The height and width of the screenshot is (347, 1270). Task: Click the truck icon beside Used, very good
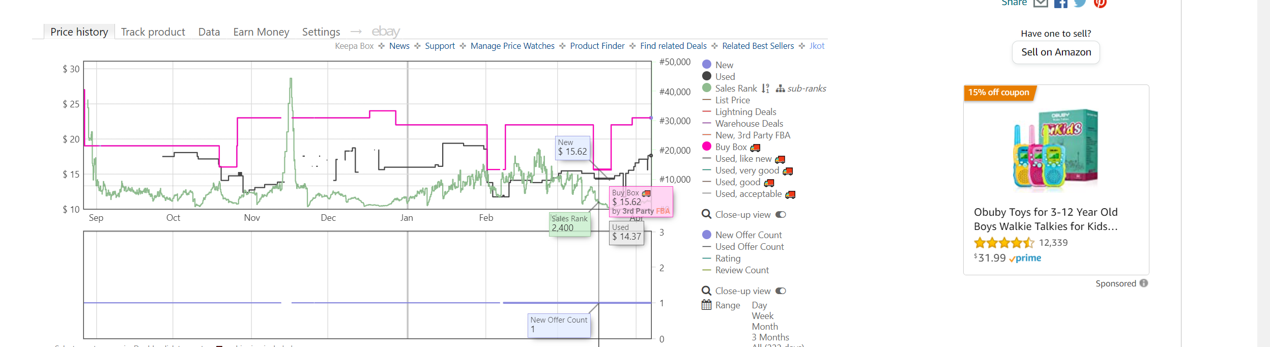click(x=788, y=171)
